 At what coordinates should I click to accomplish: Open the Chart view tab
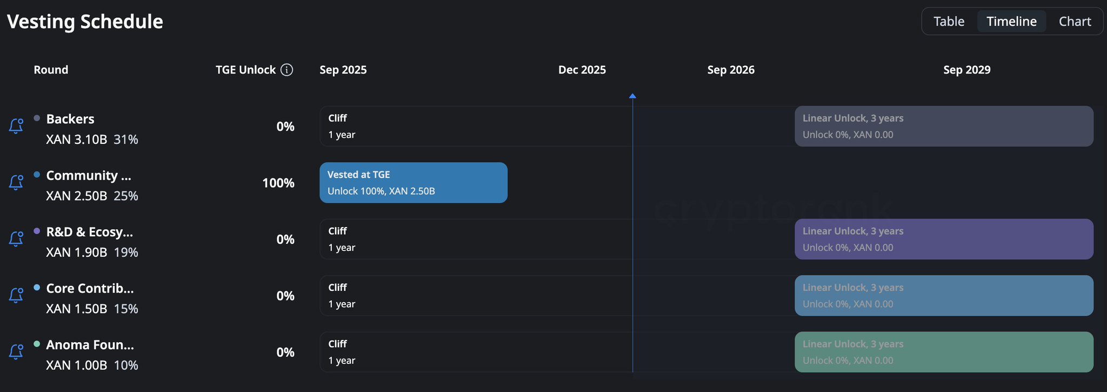click(x=1075, y=21)
